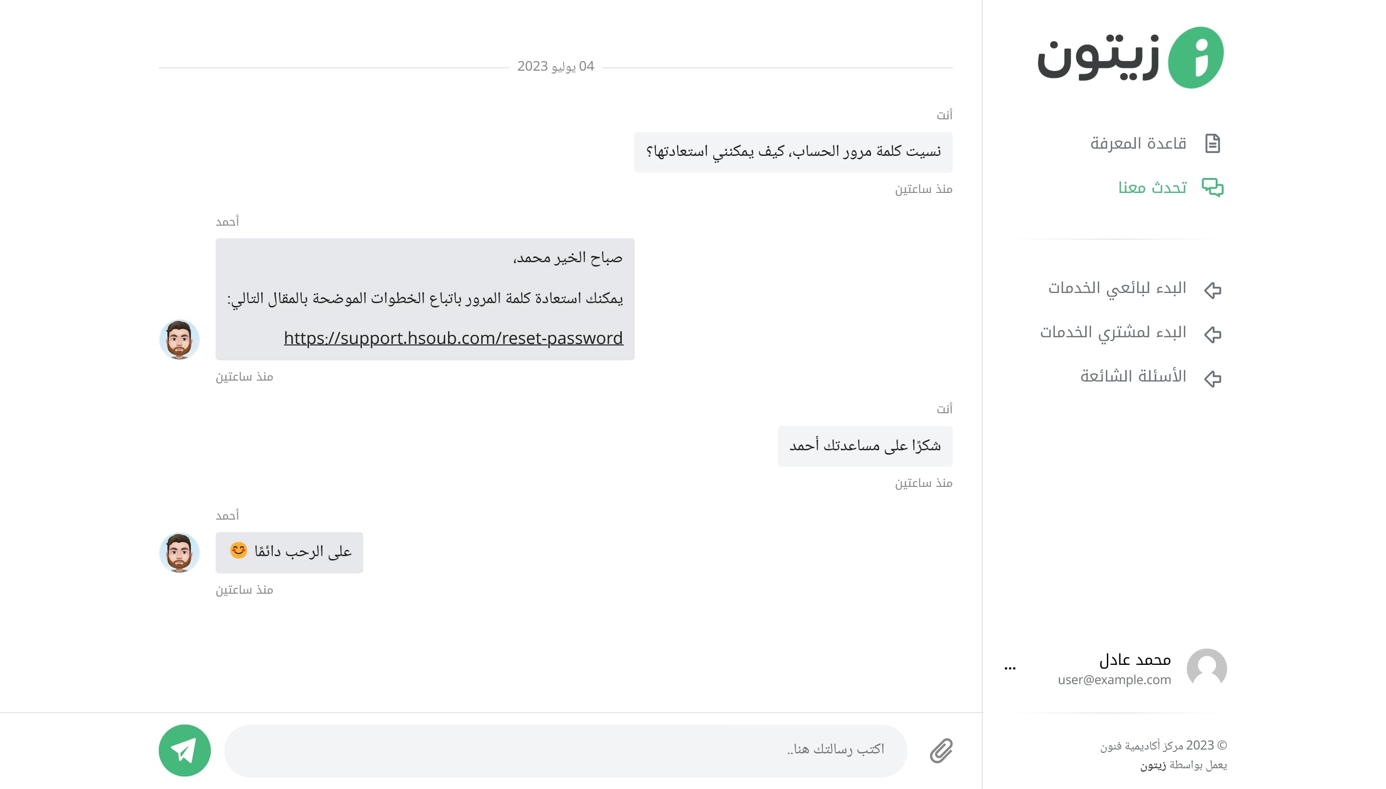1386x789 pixels.
Task: Click the paperclip attachment icon
Action: (x=941, y=751)
